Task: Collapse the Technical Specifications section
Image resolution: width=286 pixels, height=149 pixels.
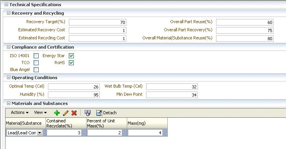Action: click(6, 5)
